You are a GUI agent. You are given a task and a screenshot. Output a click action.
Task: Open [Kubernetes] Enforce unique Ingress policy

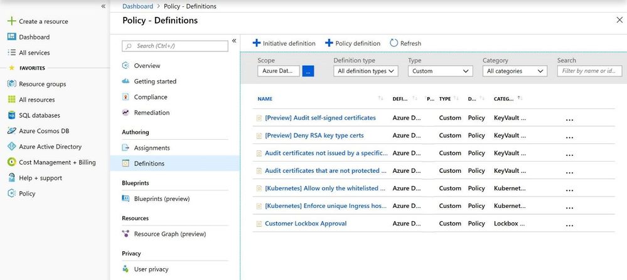click(x=326, y=206)
